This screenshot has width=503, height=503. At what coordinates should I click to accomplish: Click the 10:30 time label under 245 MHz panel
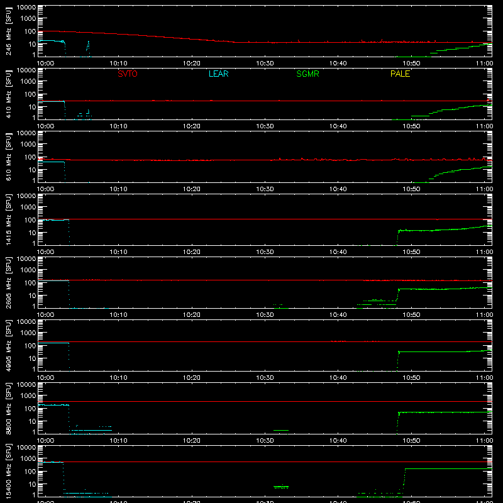coord(265,64)
